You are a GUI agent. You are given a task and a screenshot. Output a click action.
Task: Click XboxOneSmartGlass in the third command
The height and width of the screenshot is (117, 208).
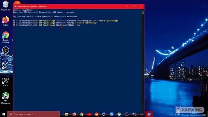[x=65, y=25]
